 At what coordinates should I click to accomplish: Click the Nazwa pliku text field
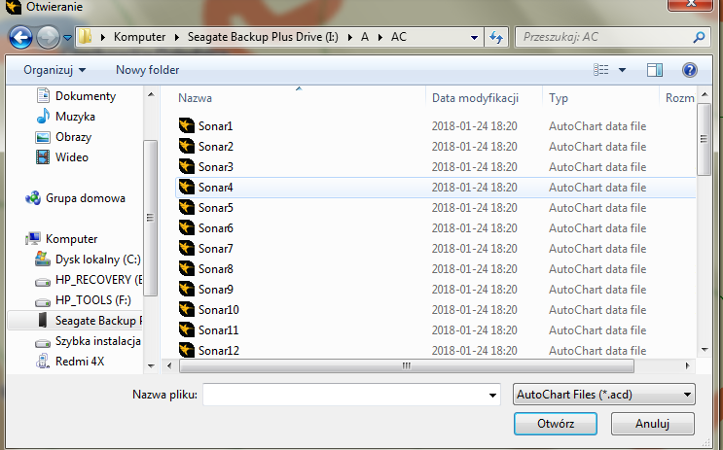click(x=344, y=395)
